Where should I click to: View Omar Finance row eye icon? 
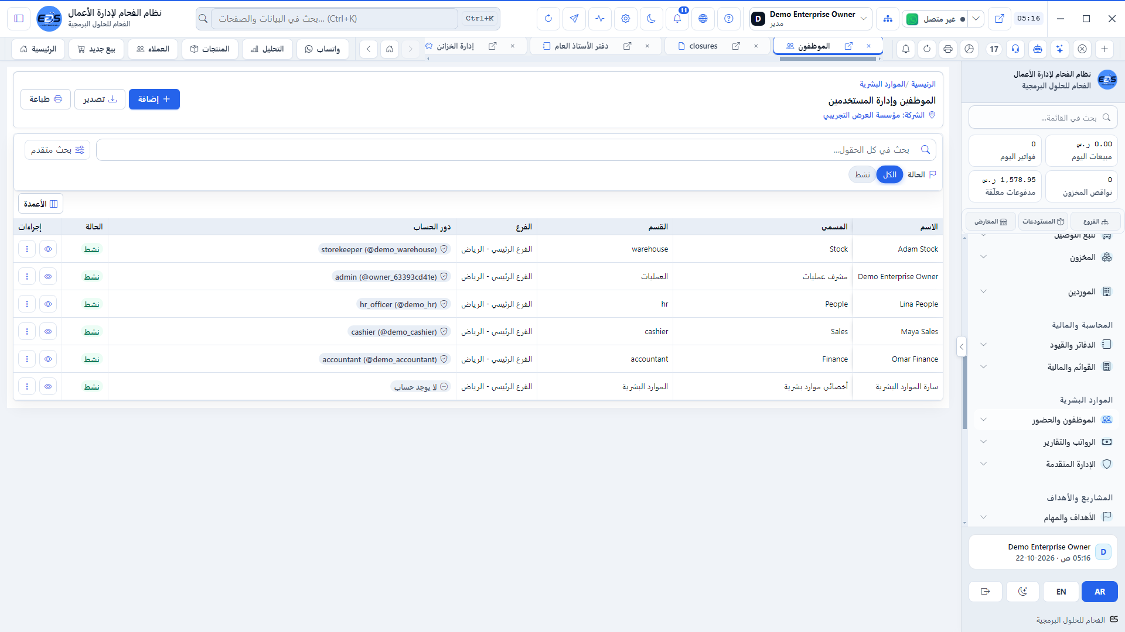48,359
